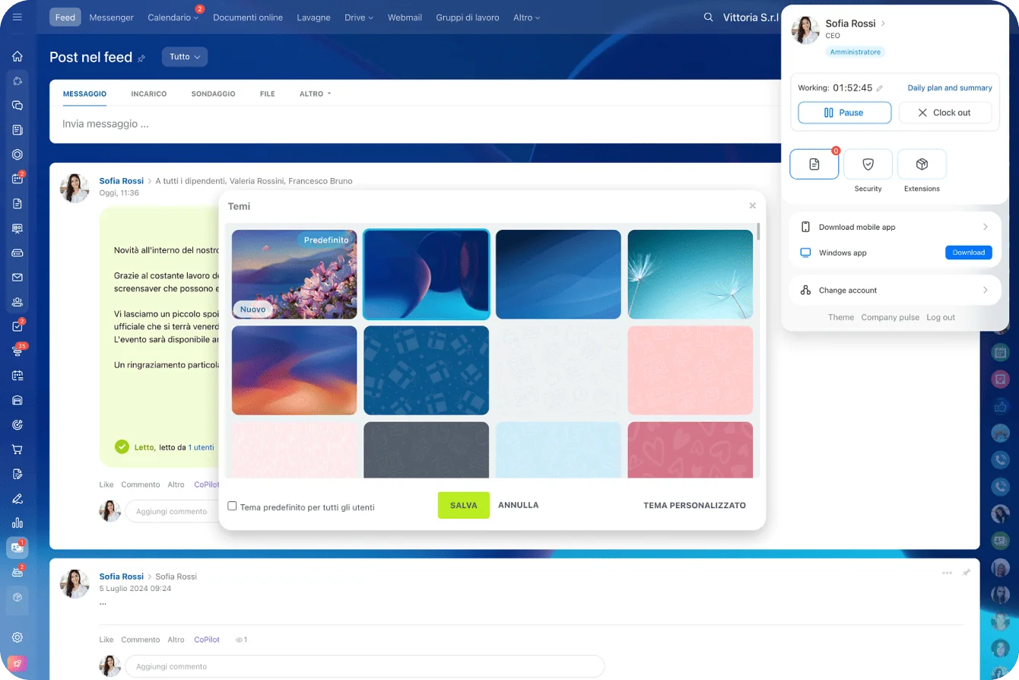Open the Tutto filter dropdown

pos(184,57)
